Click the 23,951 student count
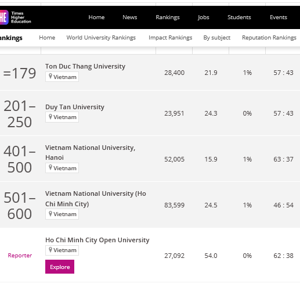The image size is (300, 287). [174, 113]
